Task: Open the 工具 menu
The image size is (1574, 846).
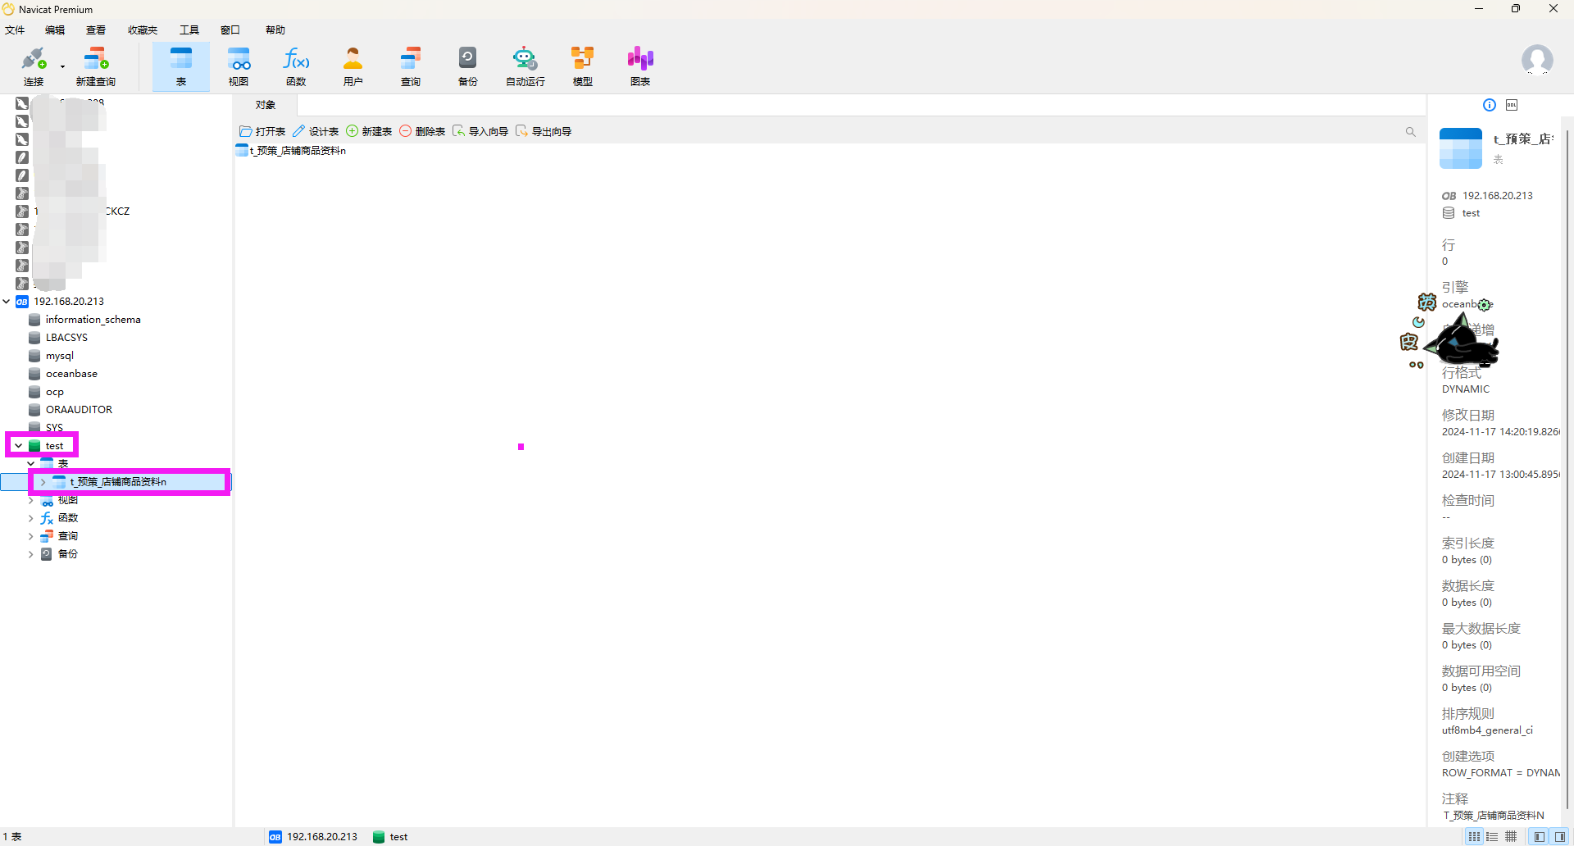Action: (189, 30)
